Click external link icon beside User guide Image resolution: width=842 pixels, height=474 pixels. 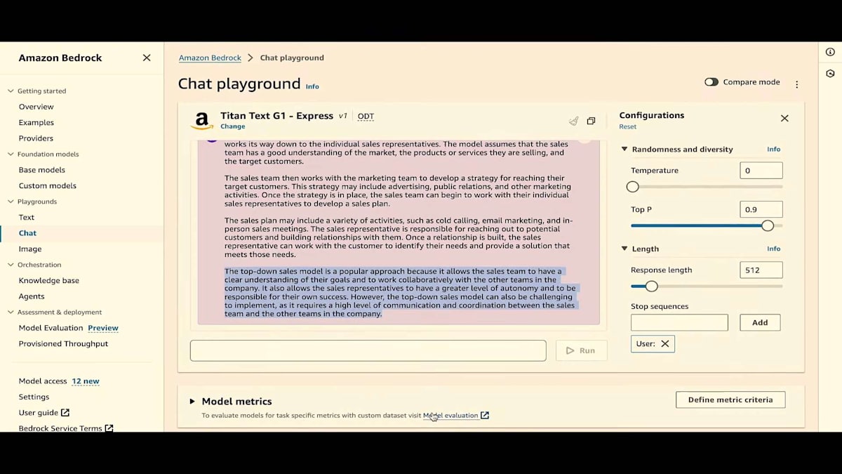coord(65,413)
